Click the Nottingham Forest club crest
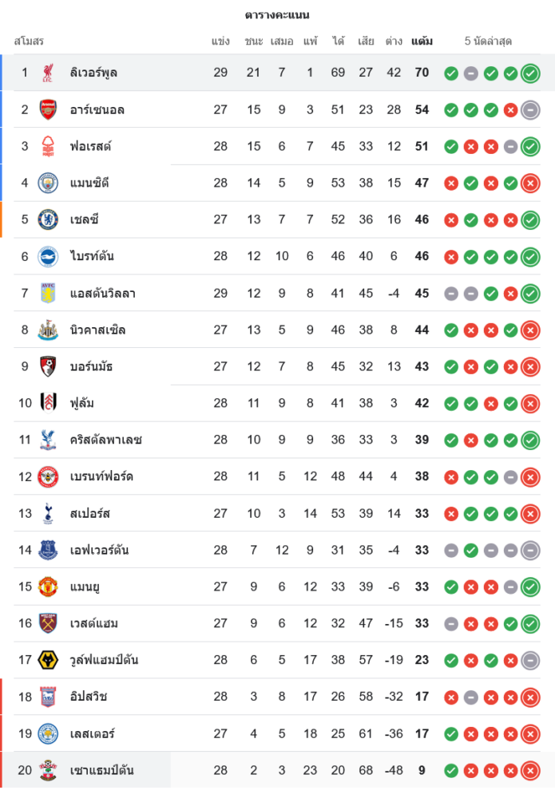 tap(48, 147)
